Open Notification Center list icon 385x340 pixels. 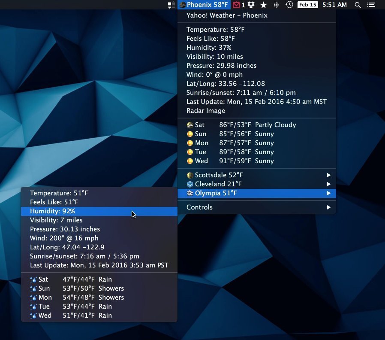point(371,5)
